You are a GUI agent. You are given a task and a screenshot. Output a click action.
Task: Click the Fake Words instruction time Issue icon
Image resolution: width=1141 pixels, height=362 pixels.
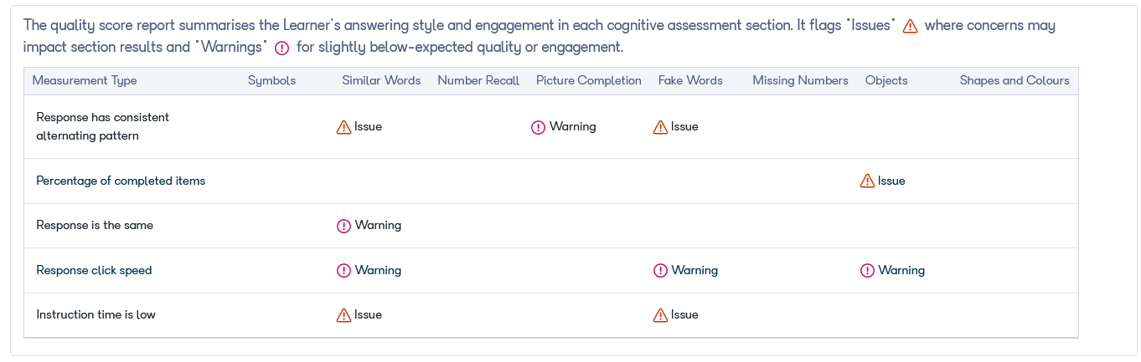click(x=660, y=315)
